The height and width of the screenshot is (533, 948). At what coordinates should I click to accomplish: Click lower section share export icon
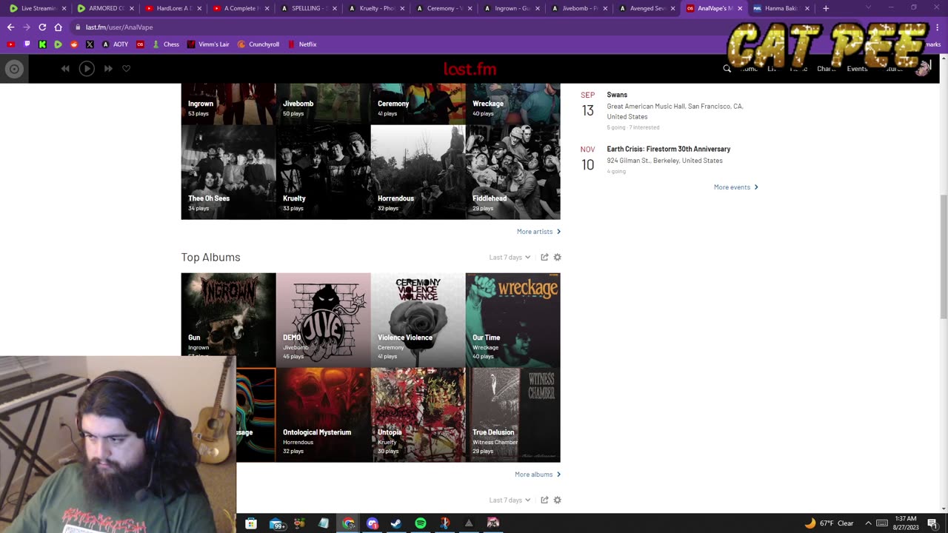pyautogui.click(x=544, y=500)
